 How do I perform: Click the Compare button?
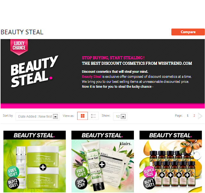click(188, 32)
